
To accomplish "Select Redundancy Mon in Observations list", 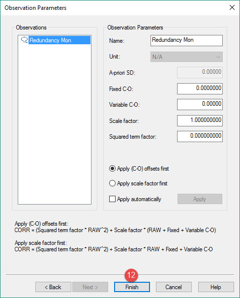I will click(x=60, y=40).
